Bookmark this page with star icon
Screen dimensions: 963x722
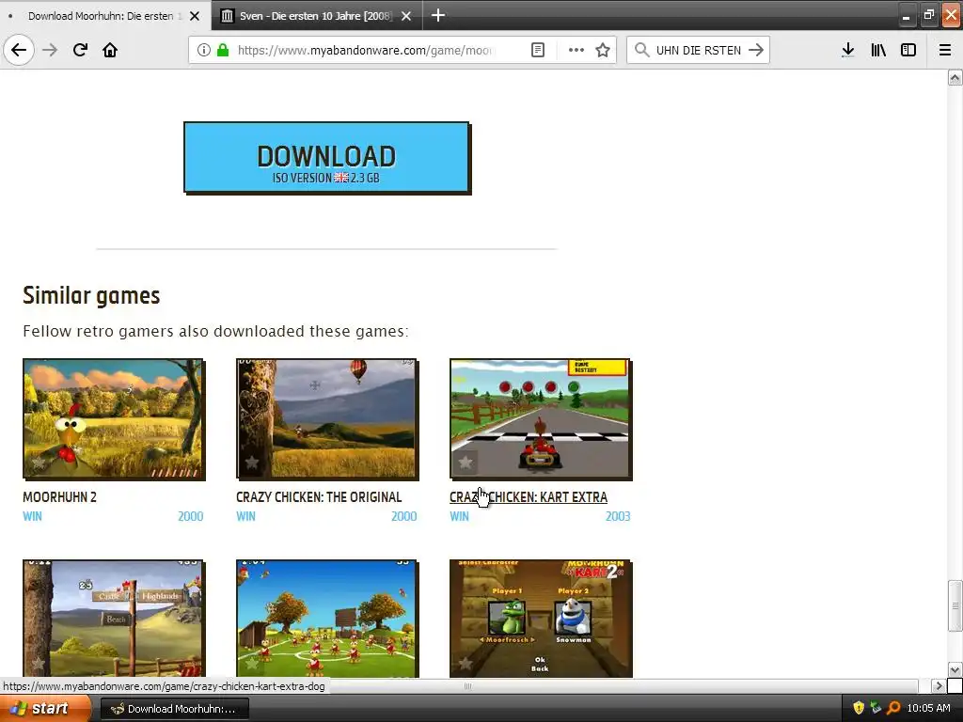click(603, 50)
